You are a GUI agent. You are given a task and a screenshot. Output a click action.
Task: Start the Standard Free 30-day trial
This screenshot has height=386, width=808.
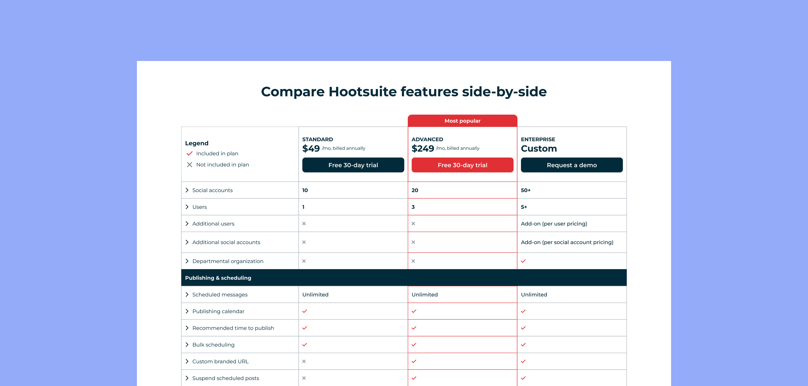[x=353, y=165]
